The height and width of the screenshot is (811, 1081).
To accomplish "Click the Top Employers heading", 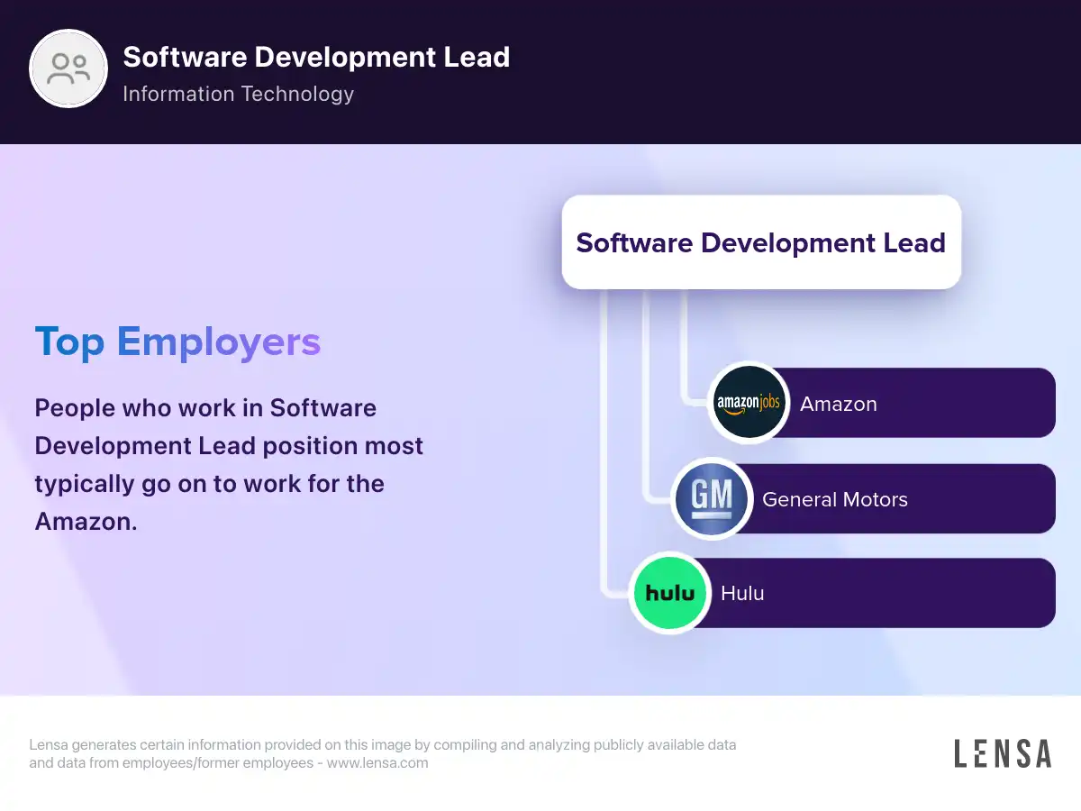I will (177, 342).
